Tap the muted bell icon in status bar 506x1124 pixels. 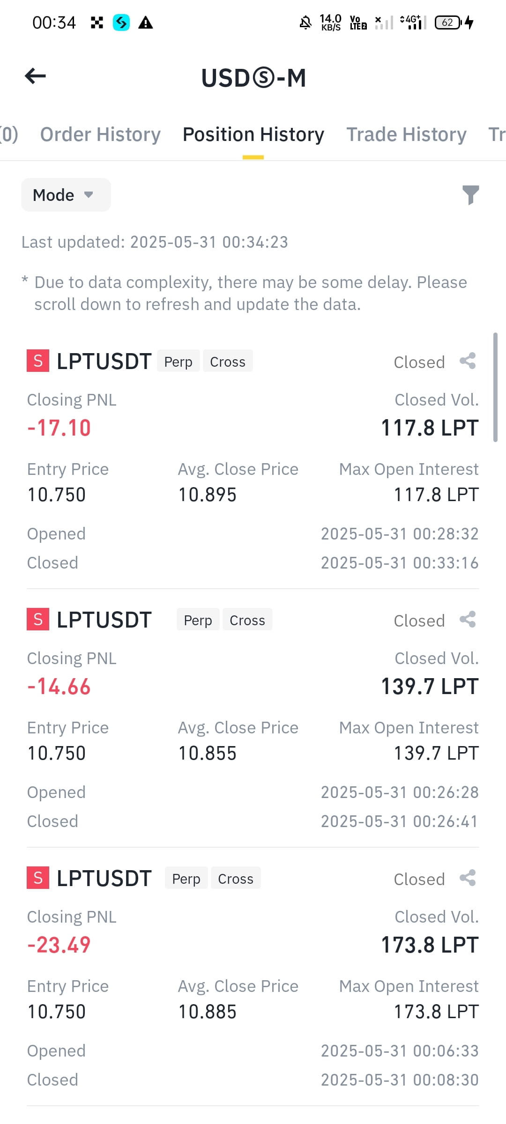pyautogui.click(x=305, y=22)
